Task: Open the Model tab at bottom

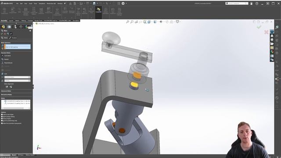Action: (14, 155)
